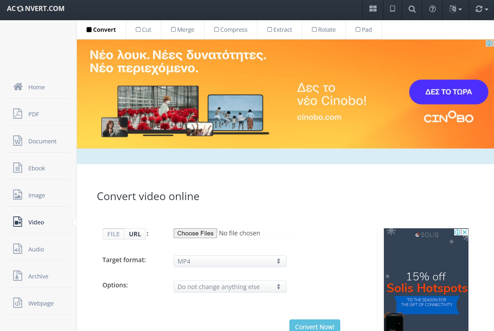Viewport: 494px width, 331px height.
Task: Open the grid view icon in header
Action: [373, 9]
